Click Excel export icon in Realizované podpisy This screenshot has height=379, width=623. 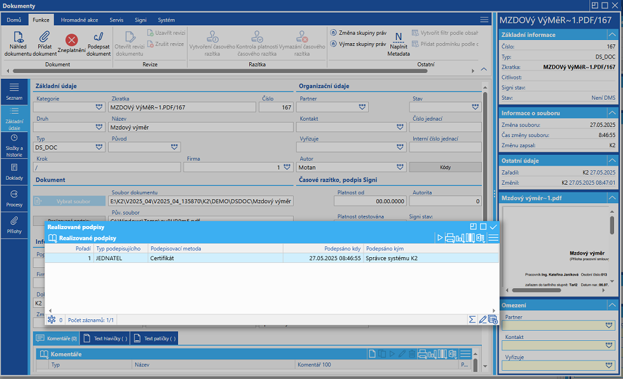tap(481, 237)
